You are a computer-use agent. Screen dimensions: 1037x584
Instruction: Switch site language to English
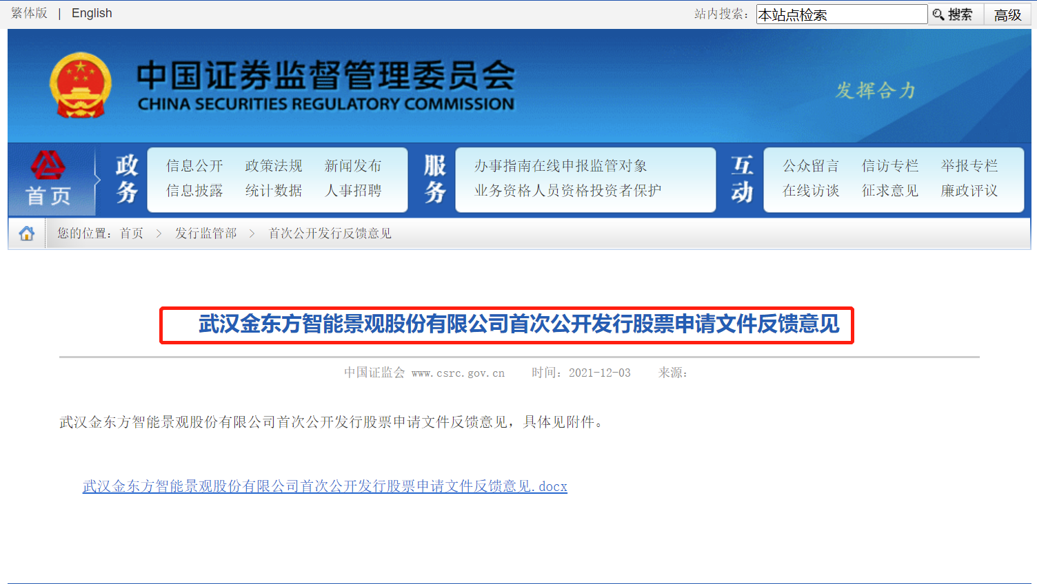tap(92, 13)
